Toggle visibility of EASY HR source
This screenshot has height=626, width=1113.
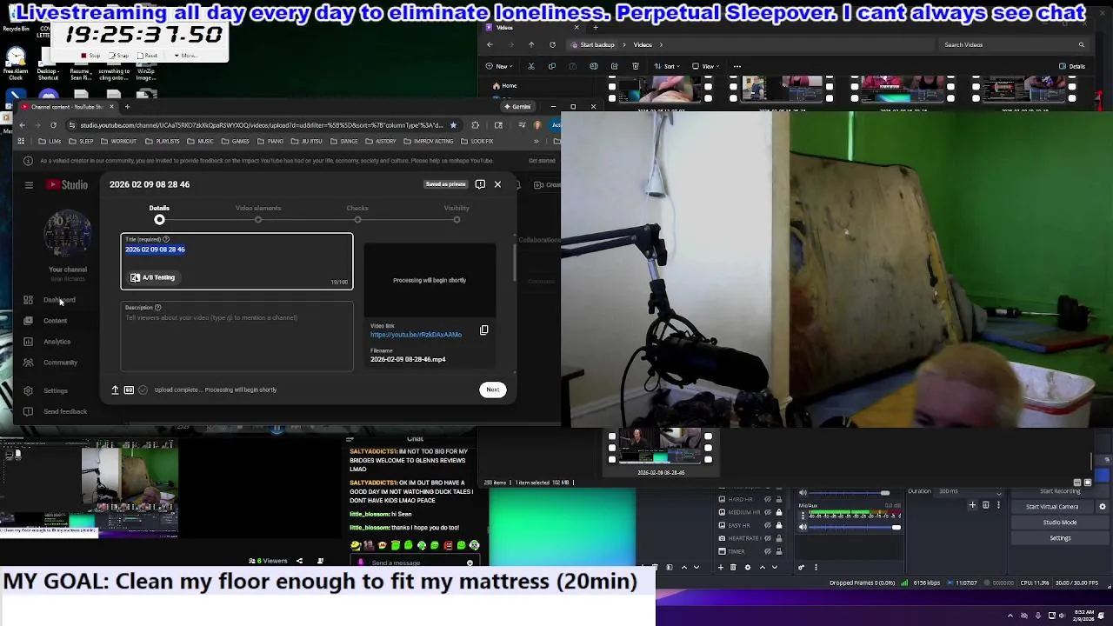[x=768, y=525]
